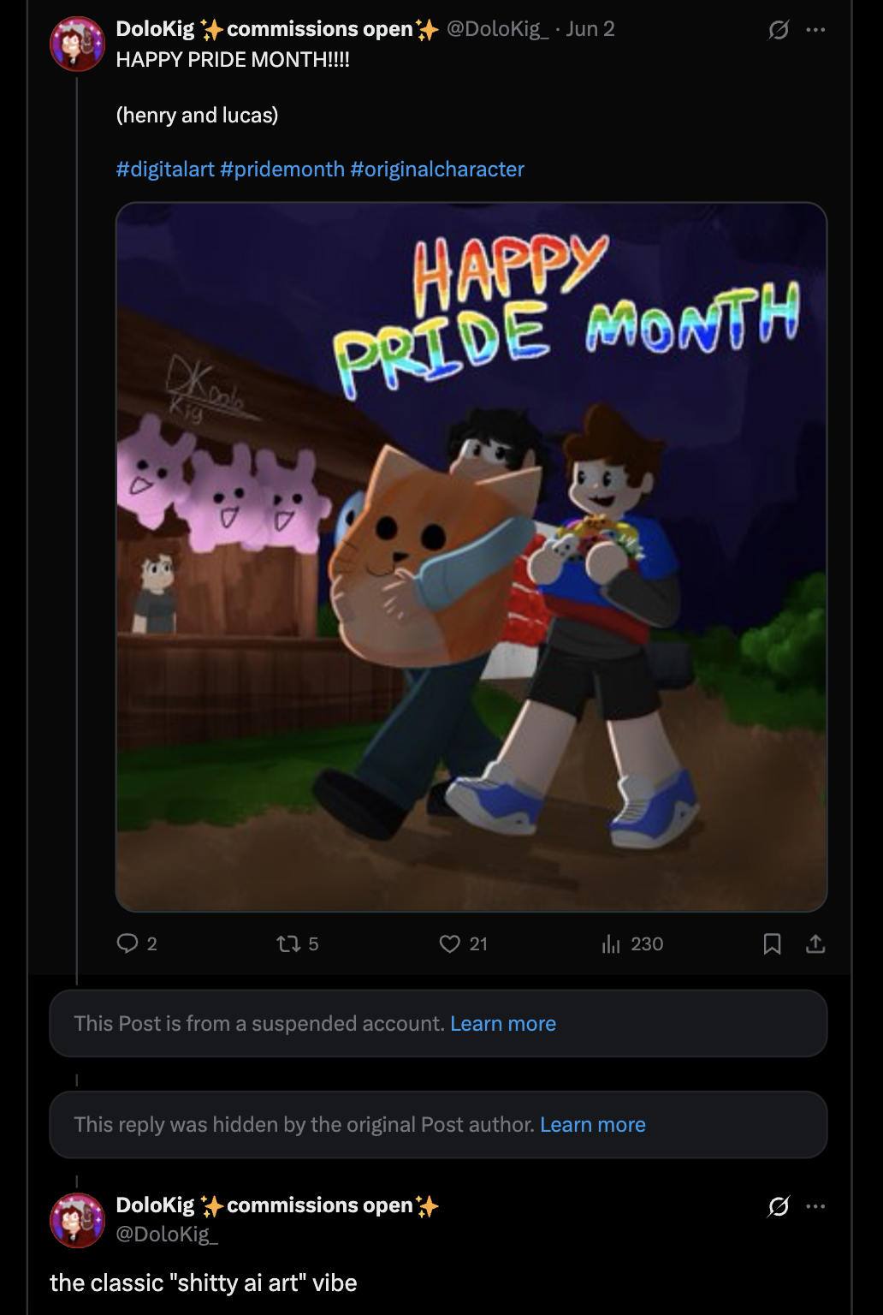The image size is (883, 1315).
Task: Open the Jun 2 post timestamp
Action: pyautogui.click(x=590, y=29)
